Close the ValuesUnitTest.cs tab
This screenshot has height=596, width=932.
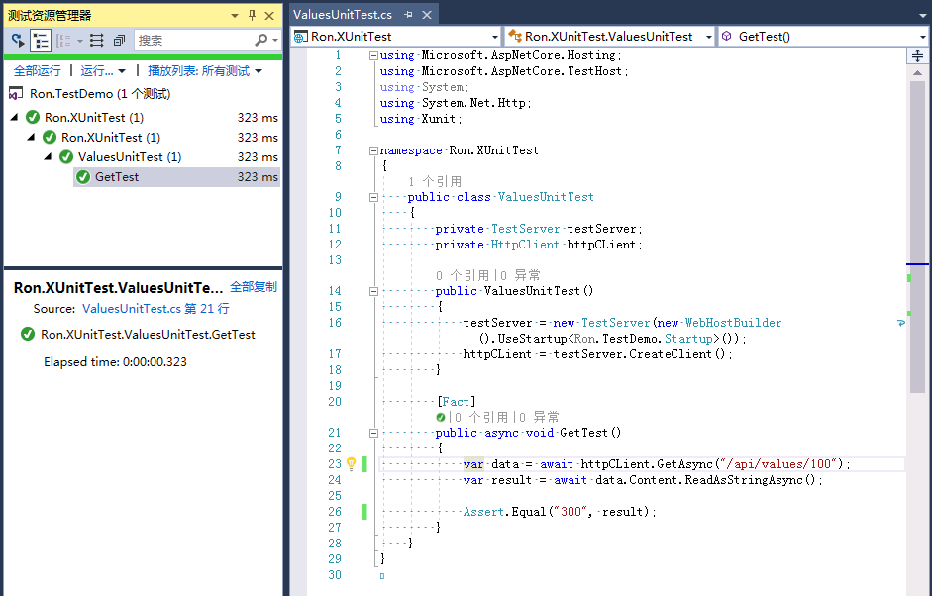click(x=427, y=15)
